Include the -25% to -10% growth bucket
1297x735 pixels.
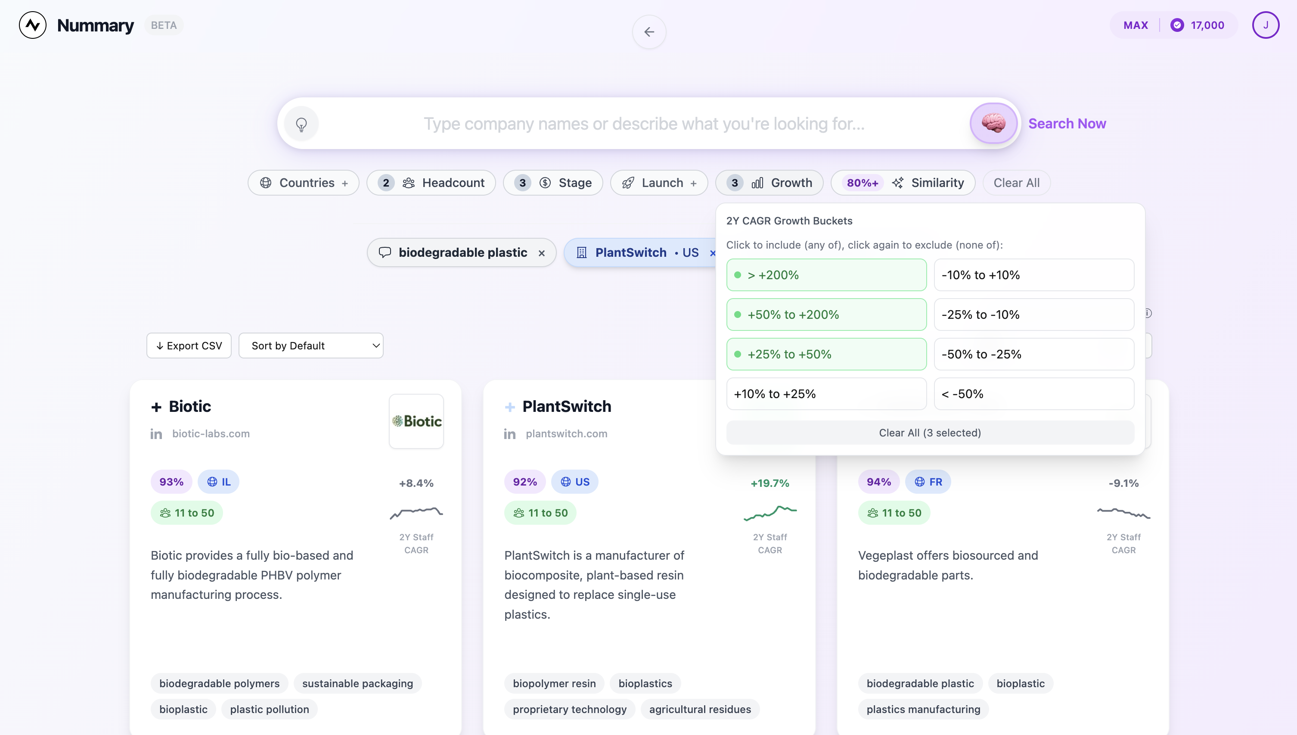click(x=1034, y=315)
